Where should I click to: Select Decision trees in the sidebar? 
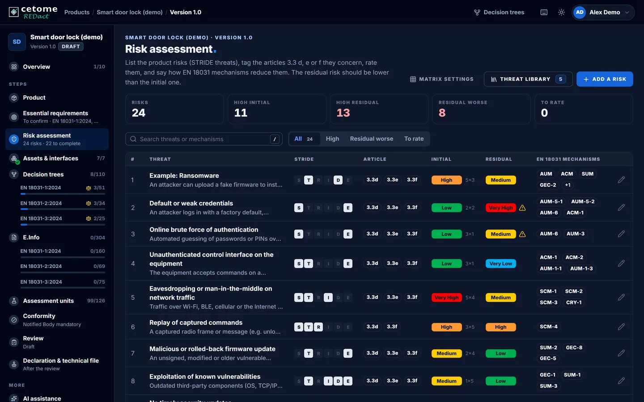57,174
